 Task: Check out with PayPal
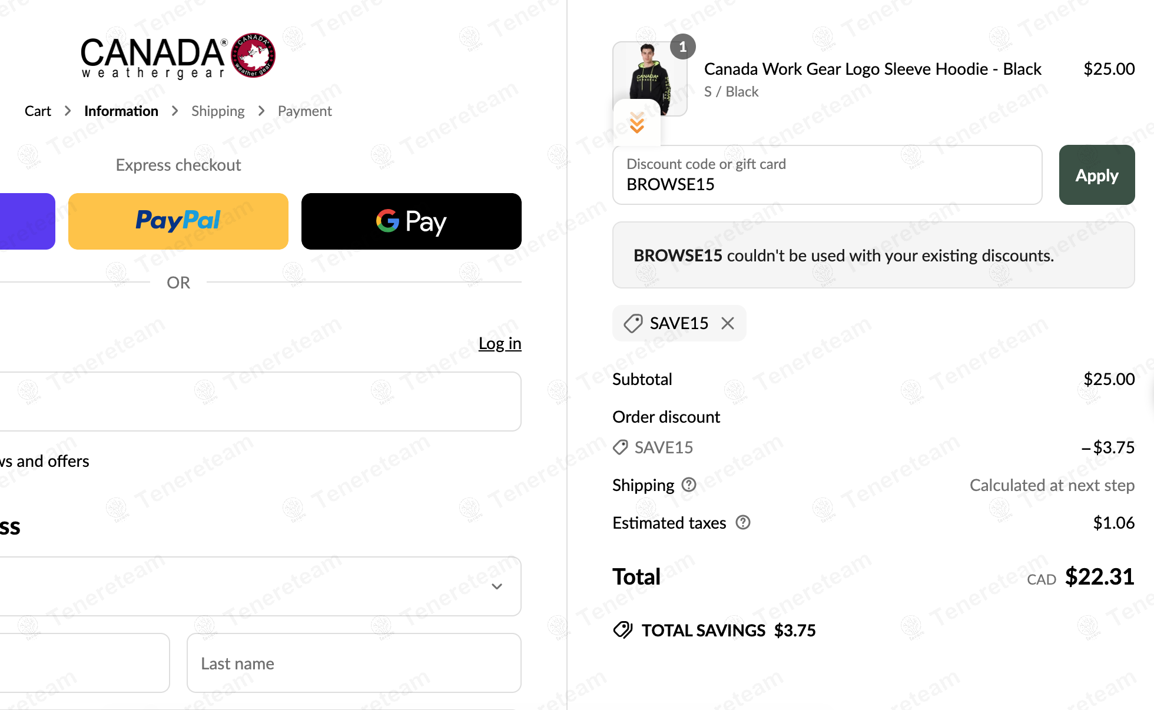point(178,221)
